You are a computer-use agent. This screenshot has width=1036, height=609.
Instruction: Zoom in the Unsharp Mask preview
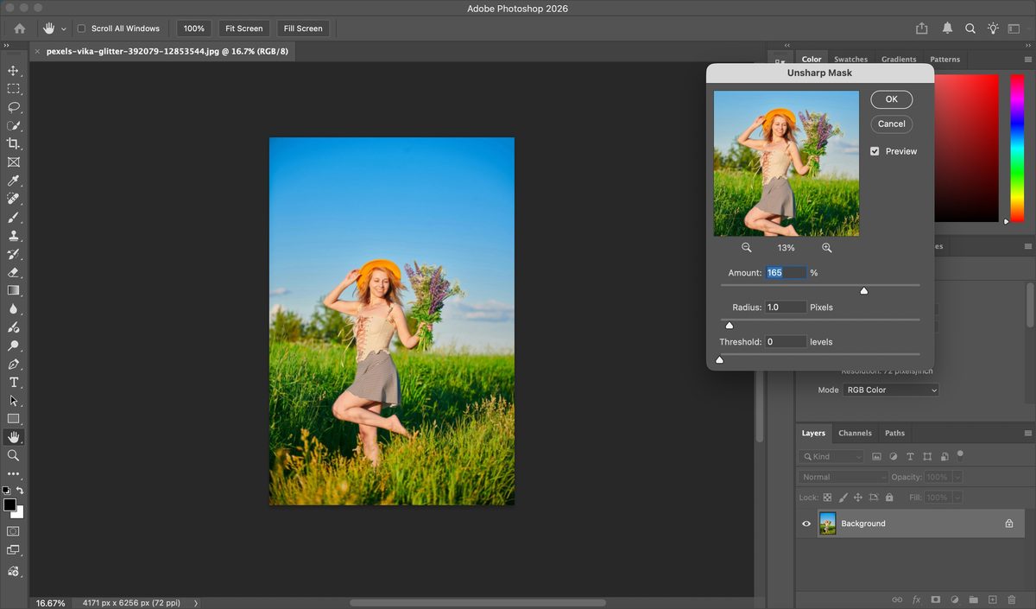(x=826, y=248)
